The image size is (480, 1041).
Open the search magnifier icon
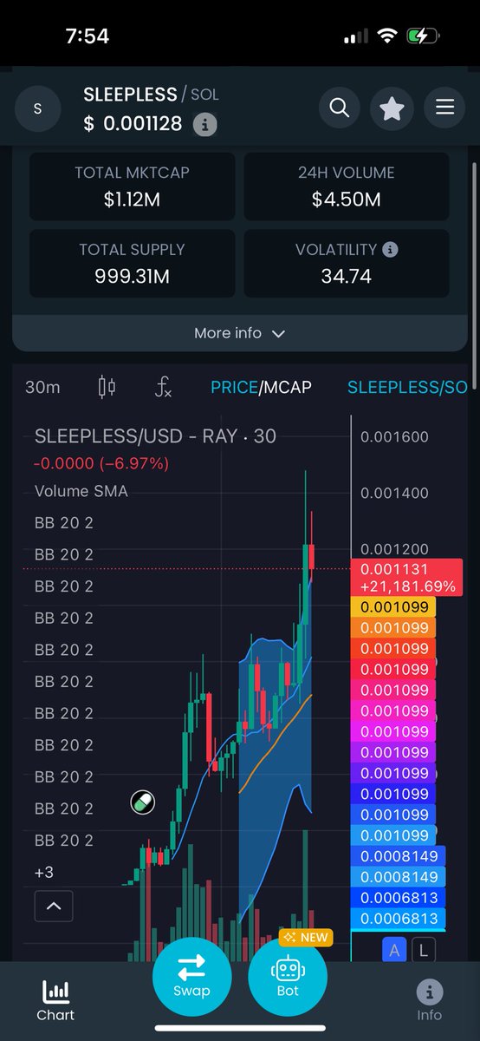click(x=340, y=108)
